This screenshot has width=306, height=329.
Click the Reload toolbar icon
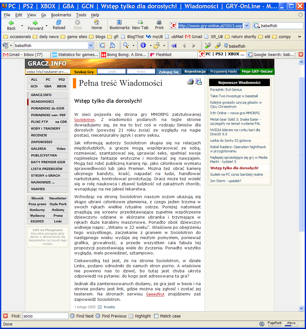tap(59, 25)
